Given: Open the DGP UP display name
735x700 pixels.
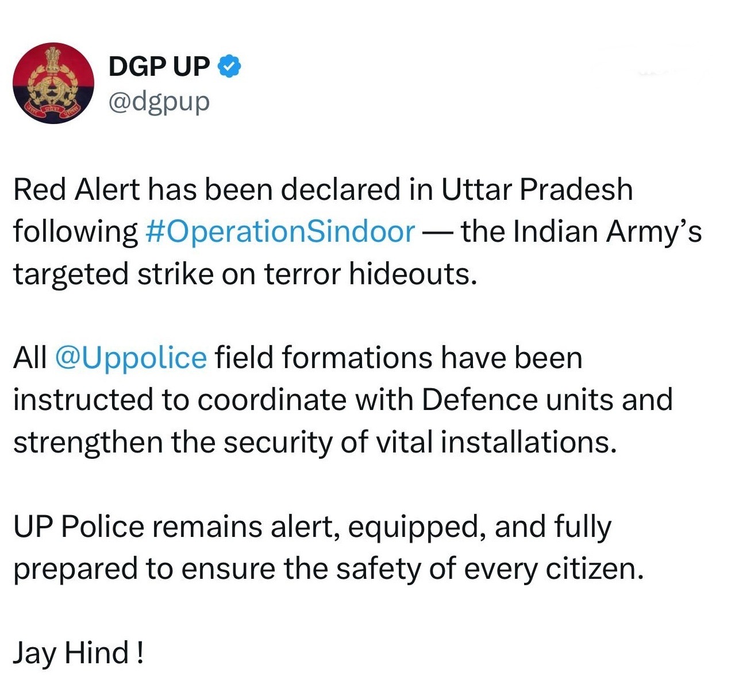Looking at the screenshot, I should pyautogui.click(x=159, y=67).
